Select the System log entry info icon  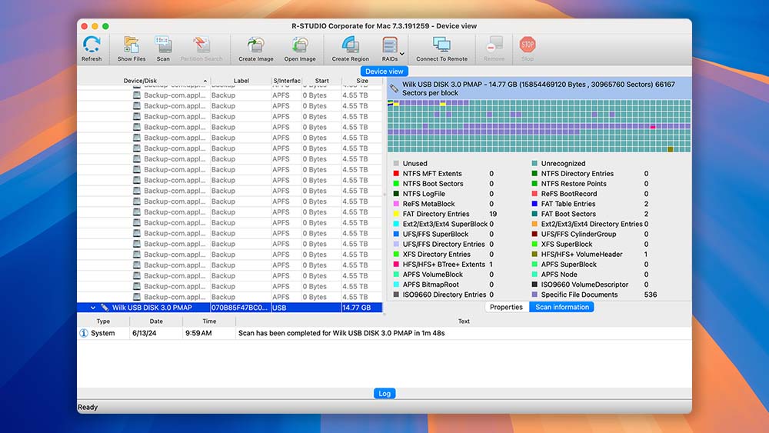pyautogui.click(x=83, y=333)
